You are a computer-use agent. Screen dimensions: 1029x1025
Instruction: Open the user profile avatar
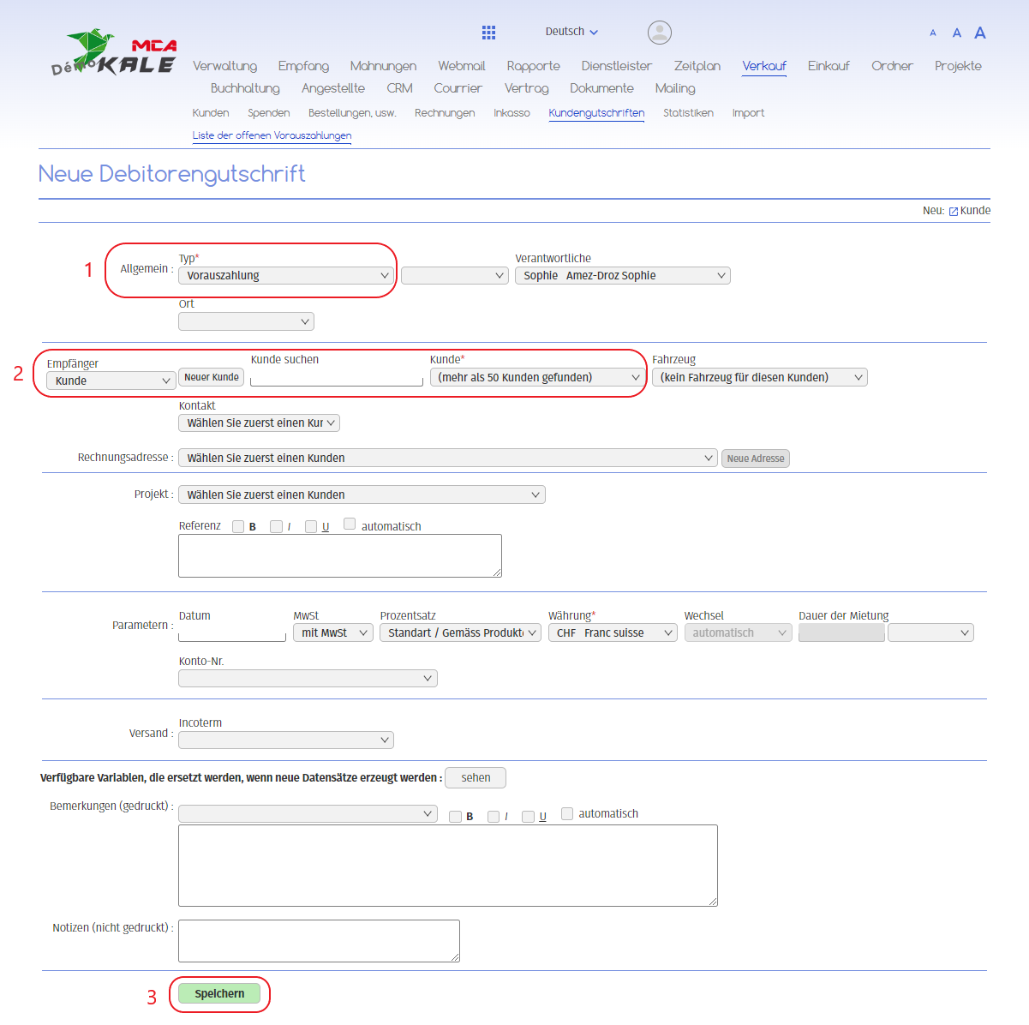[x=660, y=33]
